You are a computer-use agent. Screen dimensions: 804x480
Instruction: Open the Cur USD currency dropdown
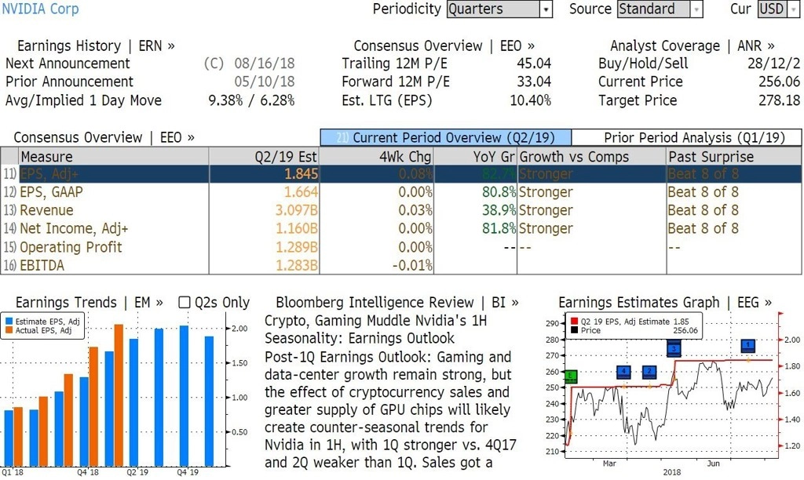778,9
